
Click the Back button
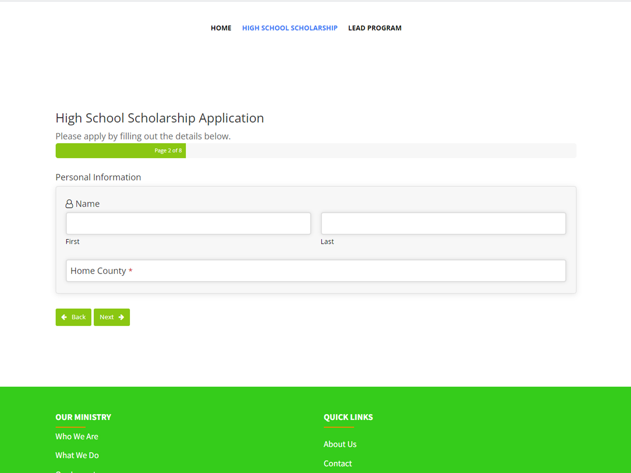[x=73, y=317]
